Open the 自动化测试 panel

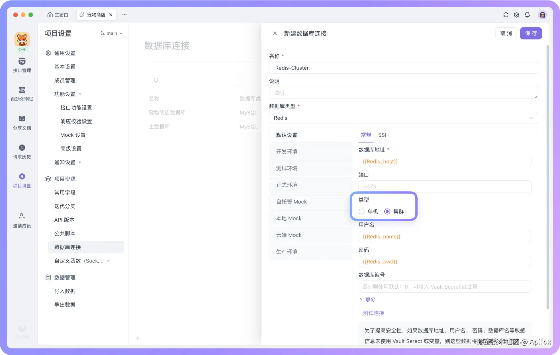(22, 94)
